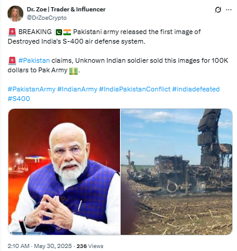The image size is (237, 251).
Task: Open the #IndianArmy hashtag
Action: click(x=77, y=89)
